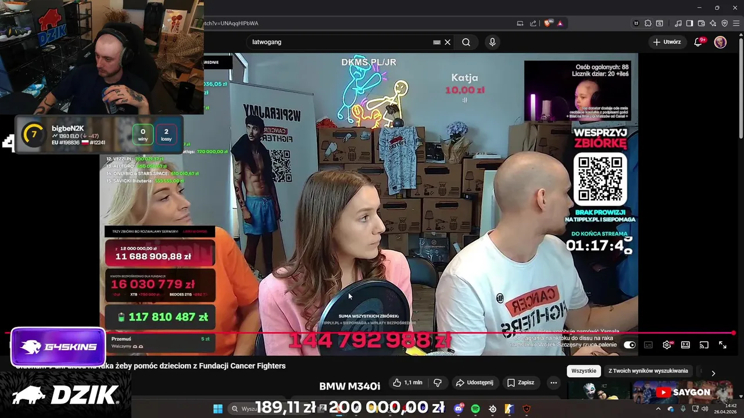744x418 pixels.
Task: Click the taskbar volume speaker icon
Action: click(x=704, y=409)
